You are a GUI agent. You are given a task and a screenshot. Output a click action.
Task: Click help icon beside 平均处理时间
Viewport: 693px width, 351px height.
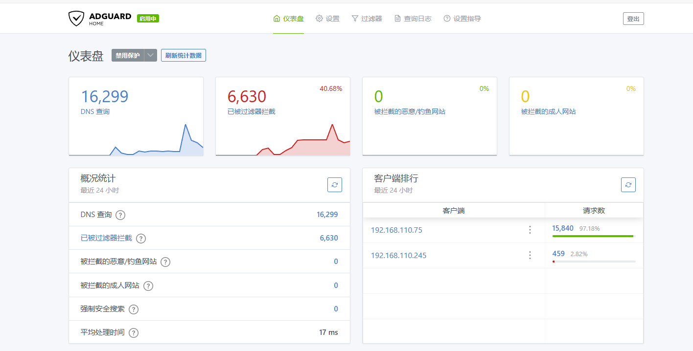coord(134,333)
